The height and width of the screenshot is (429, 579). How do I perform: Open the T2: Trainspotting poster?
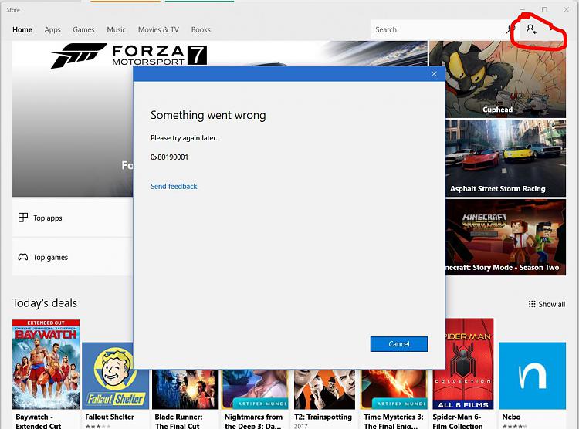(x=324, y=389)
